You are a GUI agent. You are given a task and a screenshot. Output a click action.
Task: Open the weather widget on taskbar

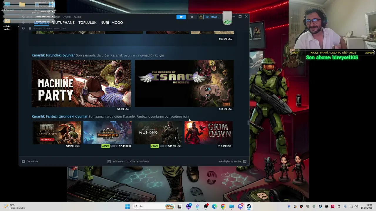pos(14,206)
